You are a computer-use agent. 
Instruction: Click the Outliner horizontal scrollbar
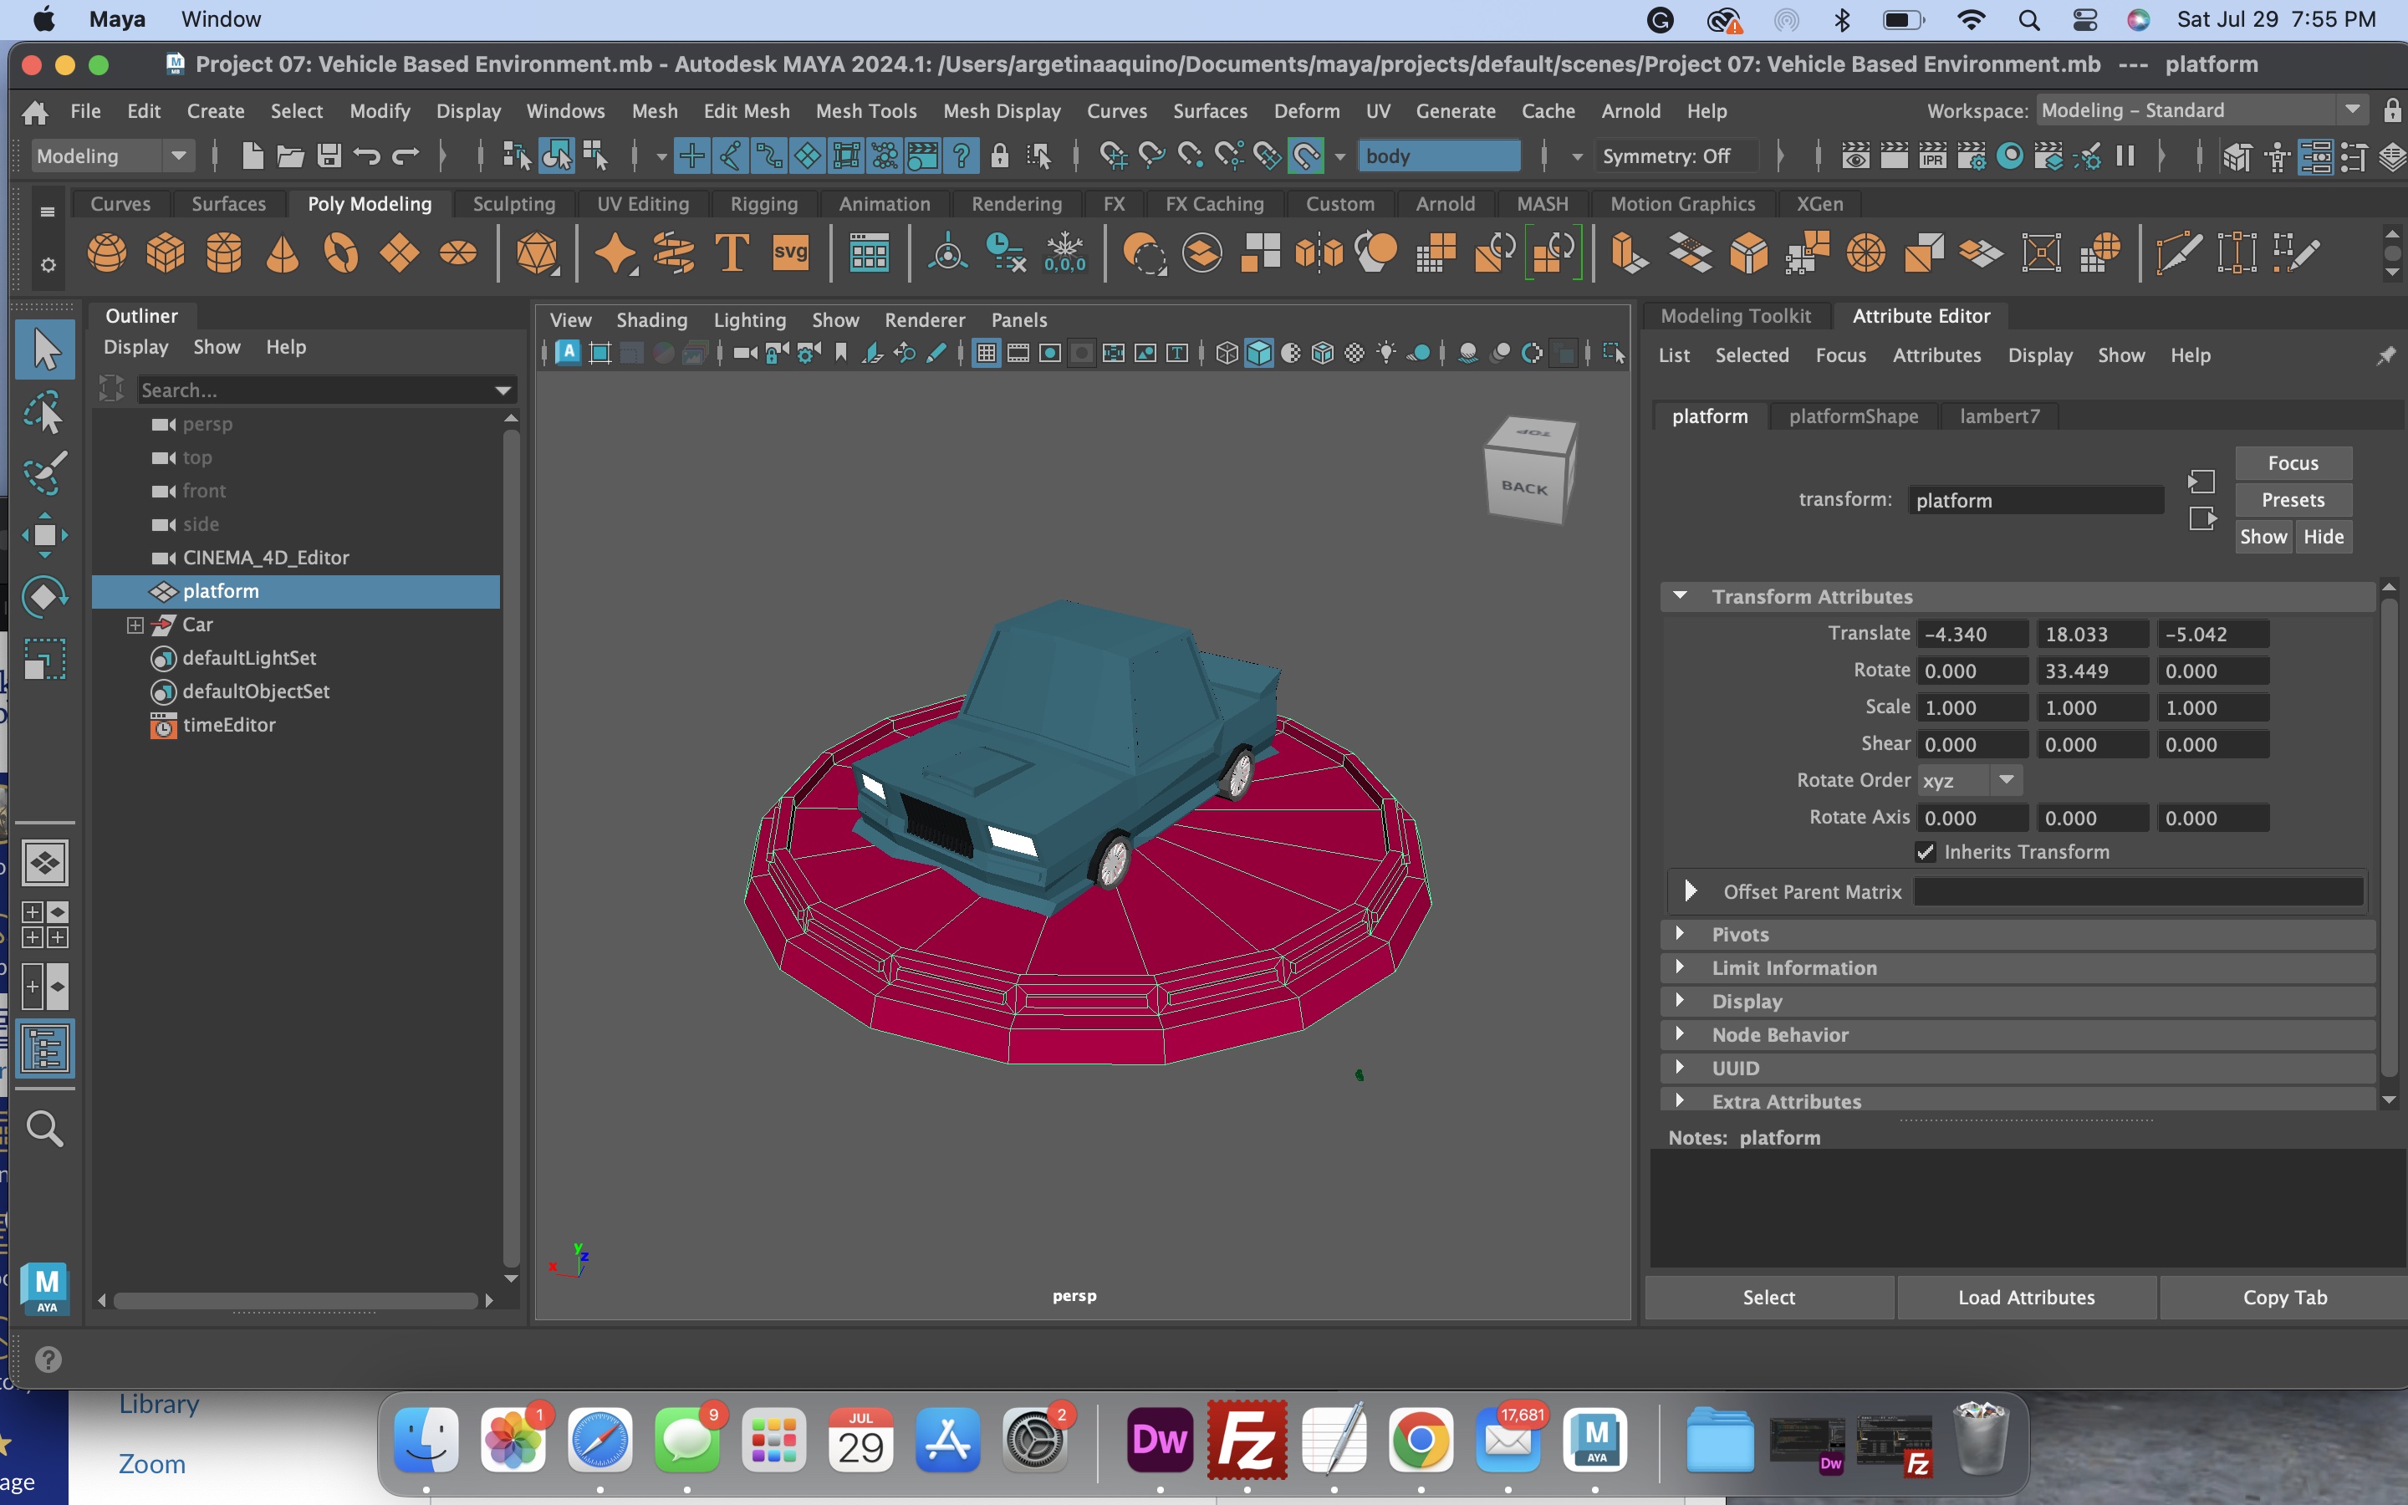tap(297, 1301)
